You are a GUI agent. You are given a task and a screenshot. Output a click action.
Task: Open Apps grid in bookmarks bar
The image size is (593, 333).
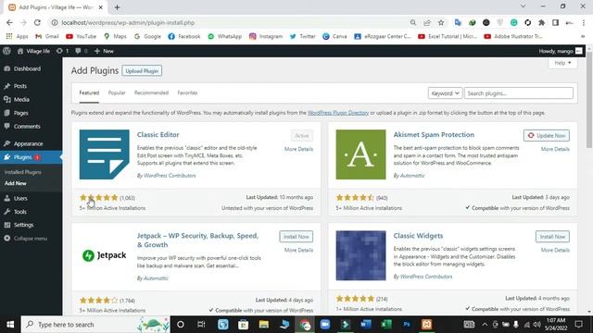coord(18,37)
